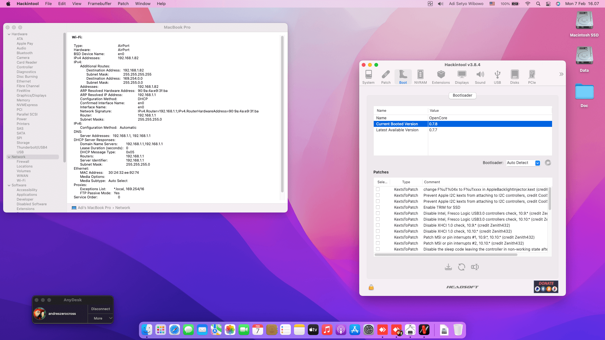Open Extensions section in Hackintool
Image resolution: width=605 pixels, height=340 pixels.
441,77
